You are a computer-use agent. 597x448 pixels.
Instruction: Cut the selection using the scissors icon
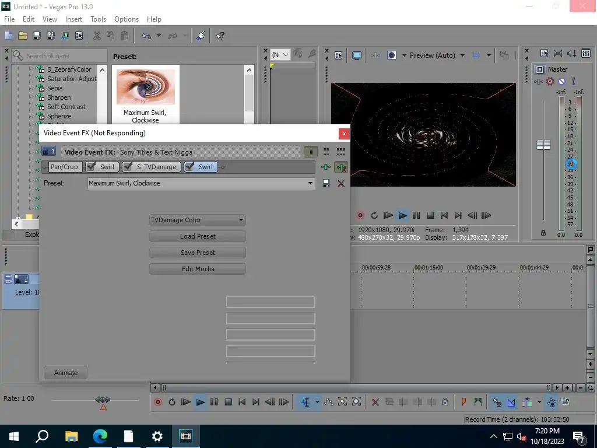click(97, 36)
